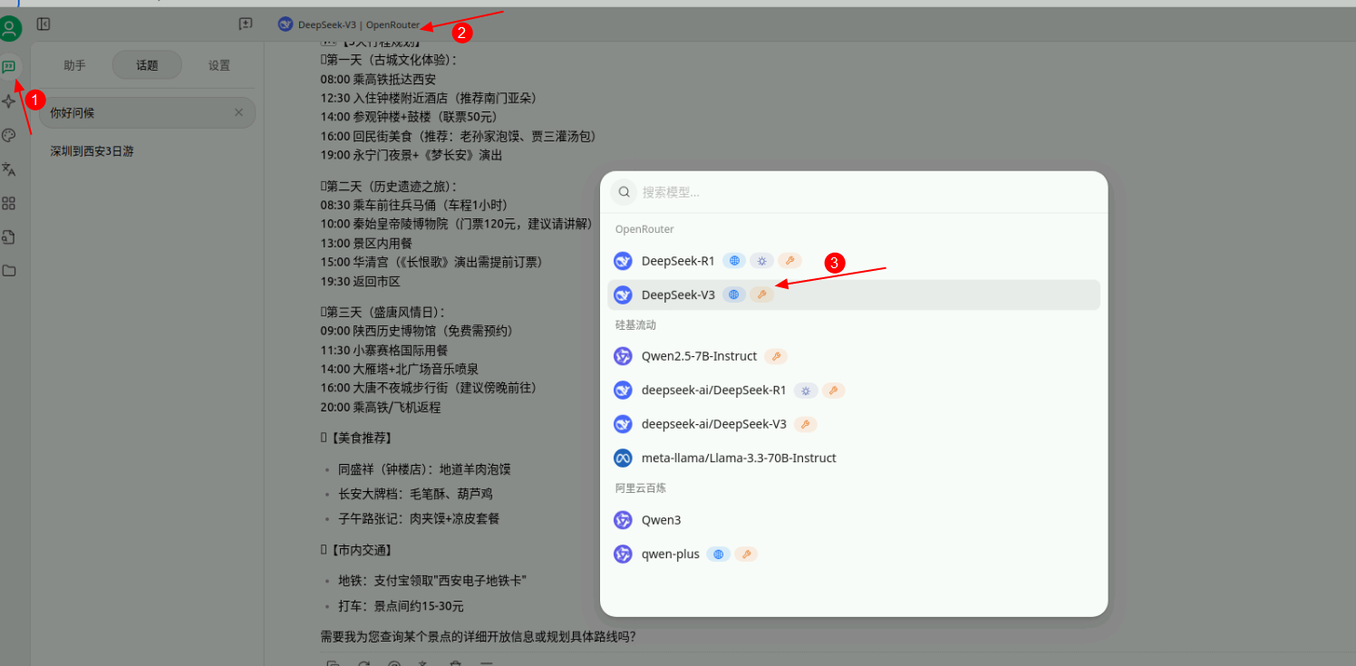Click the bullet 子午路张记

(x=419, y=519)
